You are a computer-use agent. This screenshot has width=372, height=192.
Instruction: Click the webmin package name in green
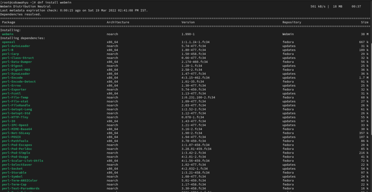click(7, 34)
